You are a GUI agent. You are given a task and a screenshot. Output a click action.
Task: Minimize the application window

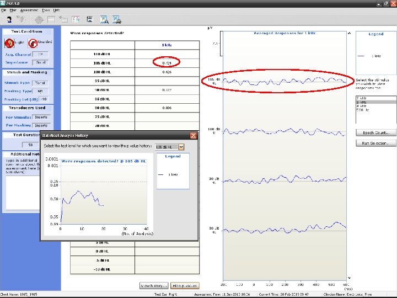click(x=379, y=3)
